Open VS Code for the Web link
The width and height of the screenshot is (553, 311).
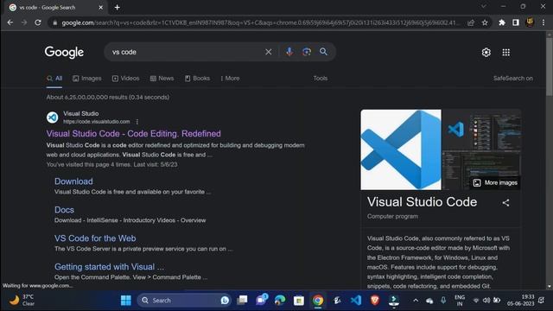[x=95, y=238]
